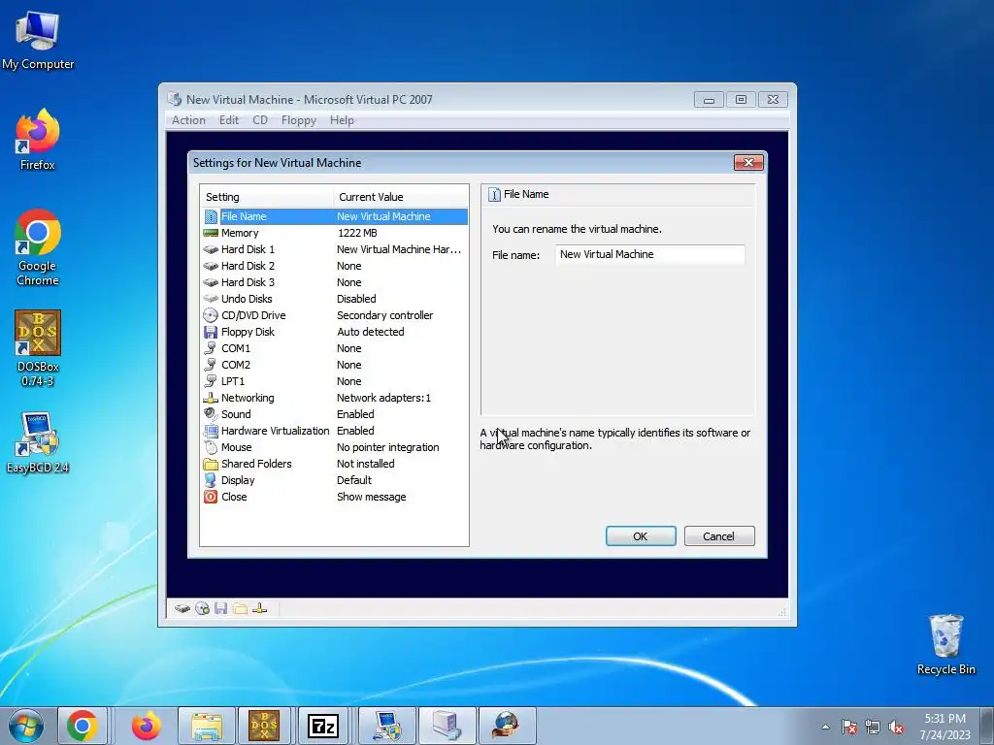Click the 'Disabled' Undo Disks value

356,299
